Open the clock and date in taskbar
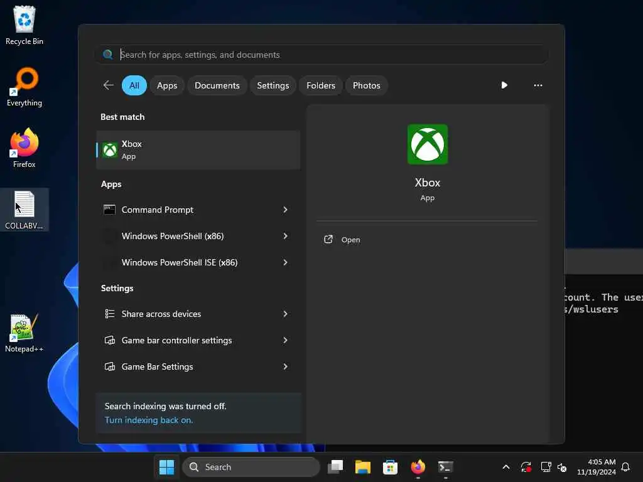Screen dimensions: 643x482 597,467
